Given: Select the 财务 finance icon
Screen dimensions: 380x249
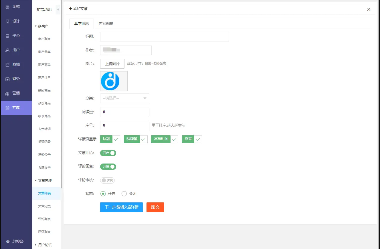Looking at the screenshot, I should (7, 79).
